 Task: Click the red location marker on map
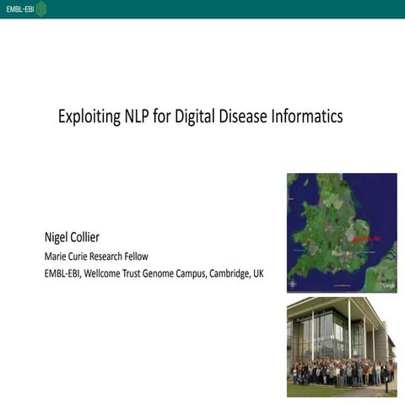[x=366, y=239]
